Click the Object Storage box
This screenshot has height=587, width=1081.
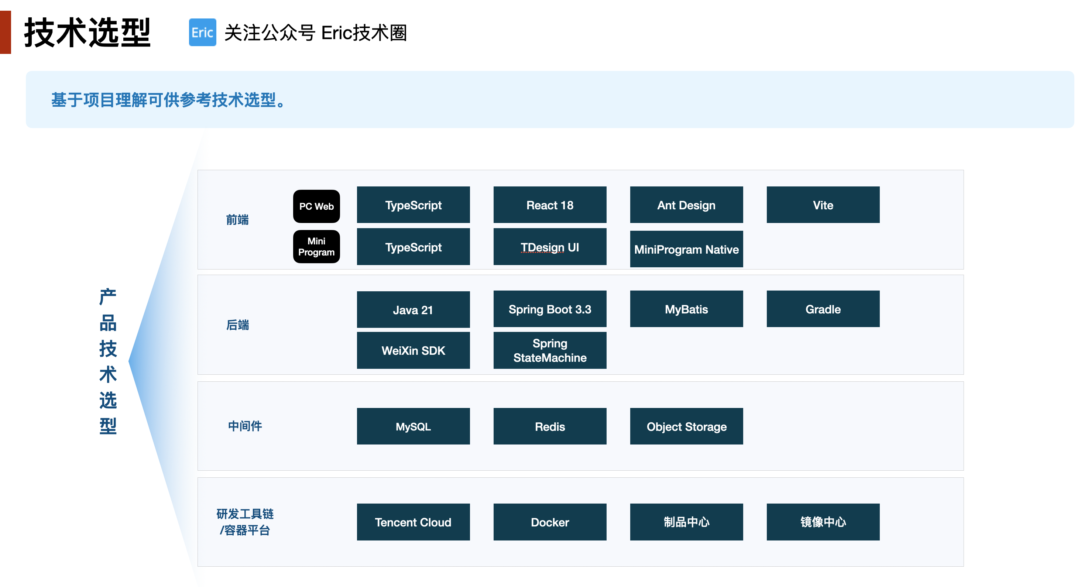coord(687,426)
